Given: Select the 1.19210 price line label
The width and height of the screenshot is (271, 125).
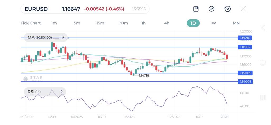Looking at the screenshot, I should [x=245, y=38].
